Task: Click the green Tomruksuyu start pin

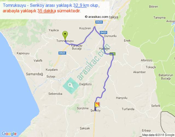Action: 65,35
